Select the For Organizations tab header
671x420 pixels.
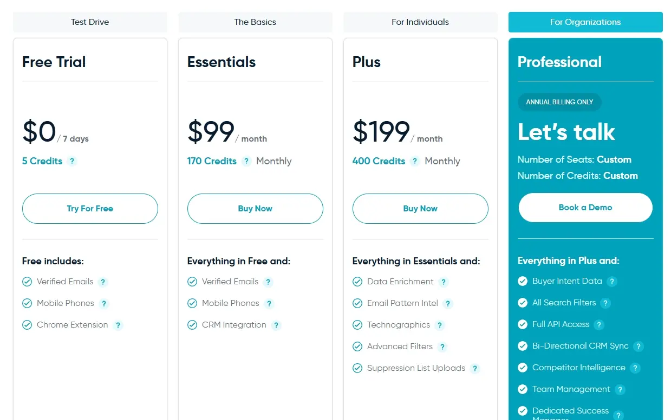coord(585,22)
